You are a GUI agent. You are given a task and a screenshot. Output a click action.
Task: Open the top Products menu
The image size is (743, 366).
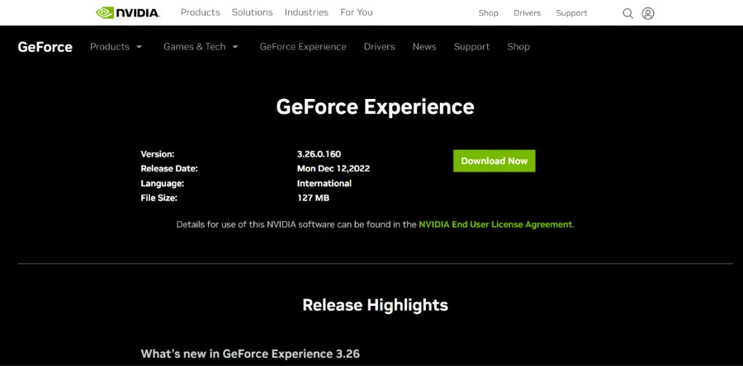coord(201,12)
